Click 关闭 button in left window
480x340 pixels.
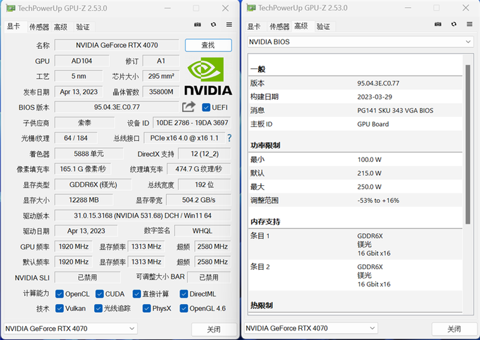coord(214,329)
